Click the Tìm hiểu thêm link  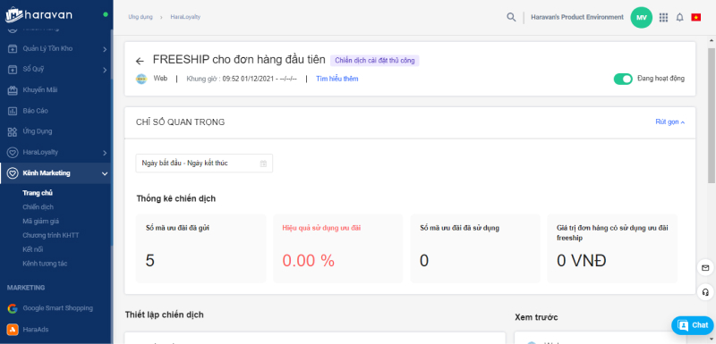coord(337,79)
